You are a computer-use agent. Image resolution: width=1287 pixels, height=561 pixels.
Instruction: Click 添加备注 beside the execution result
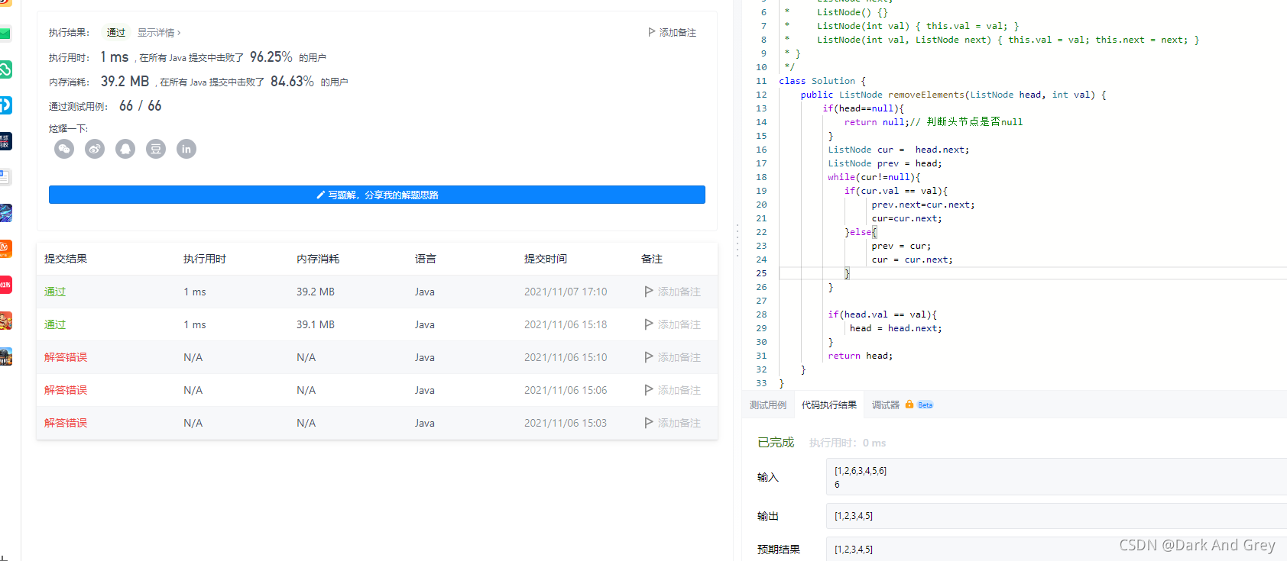[673, 32]
